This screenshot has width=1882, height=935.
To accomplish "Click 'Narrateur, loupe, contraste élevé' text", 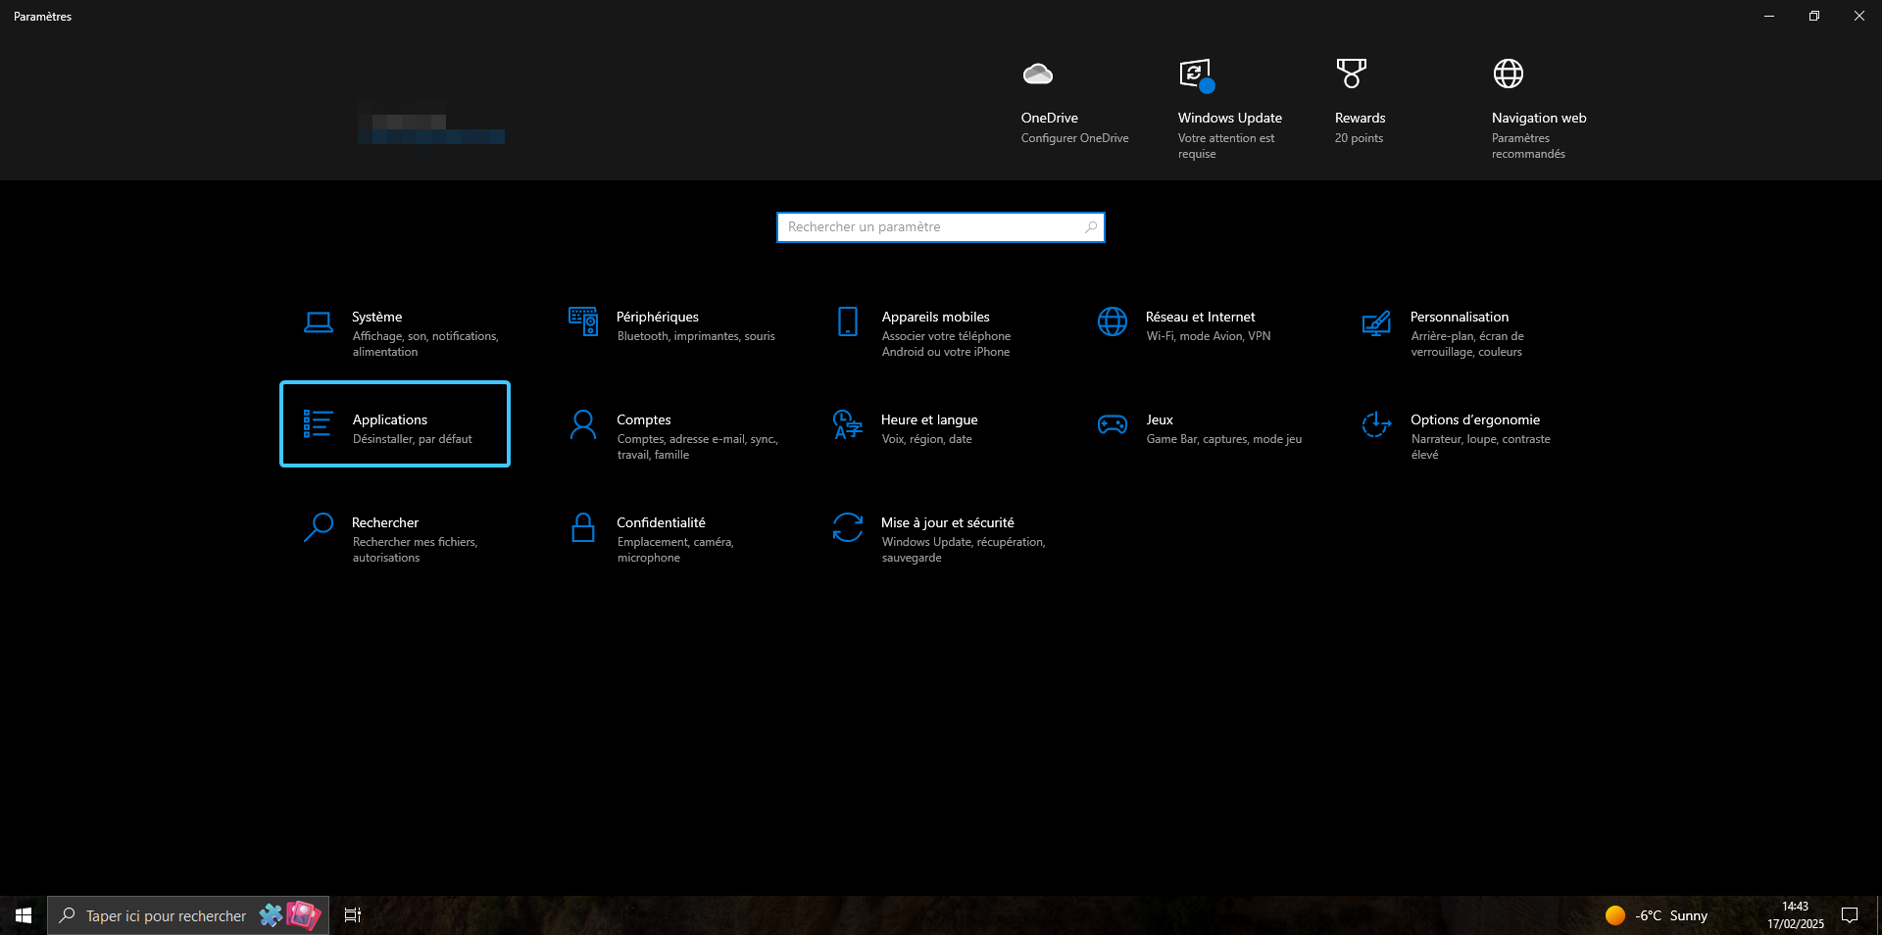I will pos(1480,447).
